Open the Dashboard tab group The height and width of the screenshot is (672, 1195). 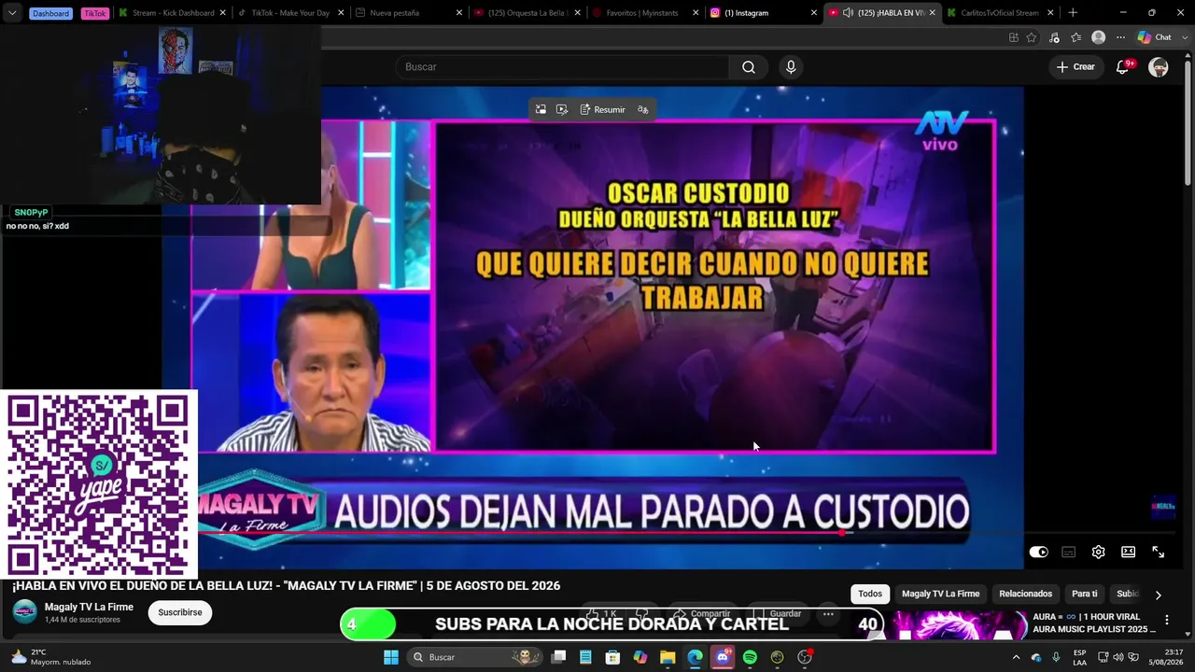(x=50, y=13)
